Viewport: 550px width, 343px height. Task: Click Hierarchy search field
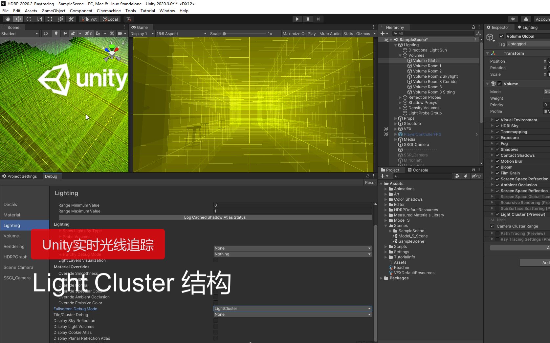coord(433,33)
